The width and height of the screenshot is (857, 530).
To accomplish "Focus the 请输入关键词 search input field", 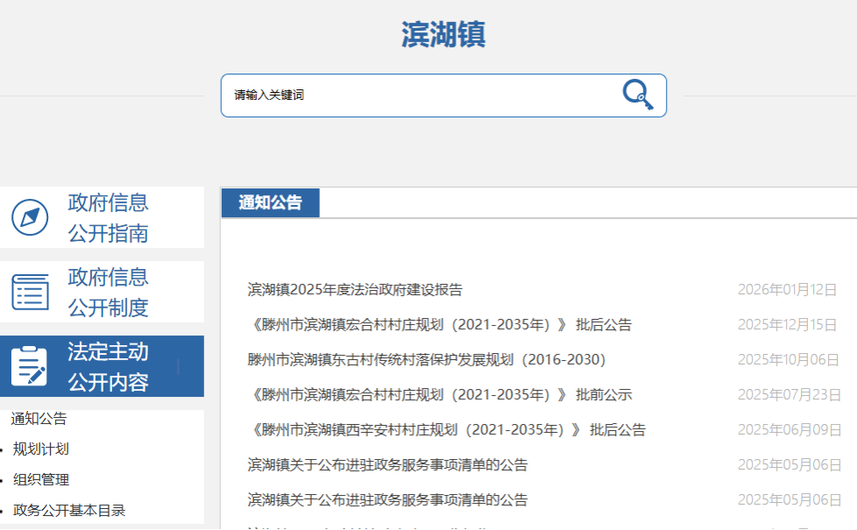I will (x=421, y=95).
